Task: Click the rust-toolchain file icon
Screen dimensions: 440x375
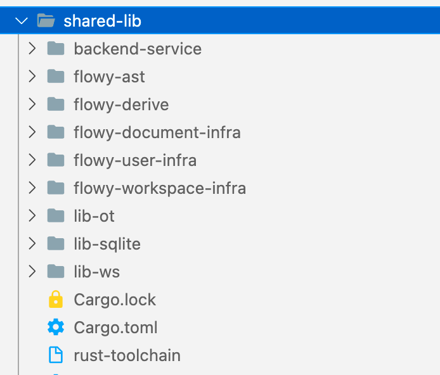Action: click(x=56, y=355)
